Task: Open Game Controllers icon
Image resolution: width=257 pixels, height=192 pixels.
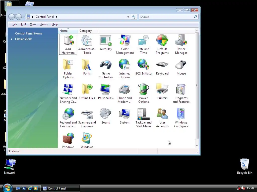Action: pos(106,69)
